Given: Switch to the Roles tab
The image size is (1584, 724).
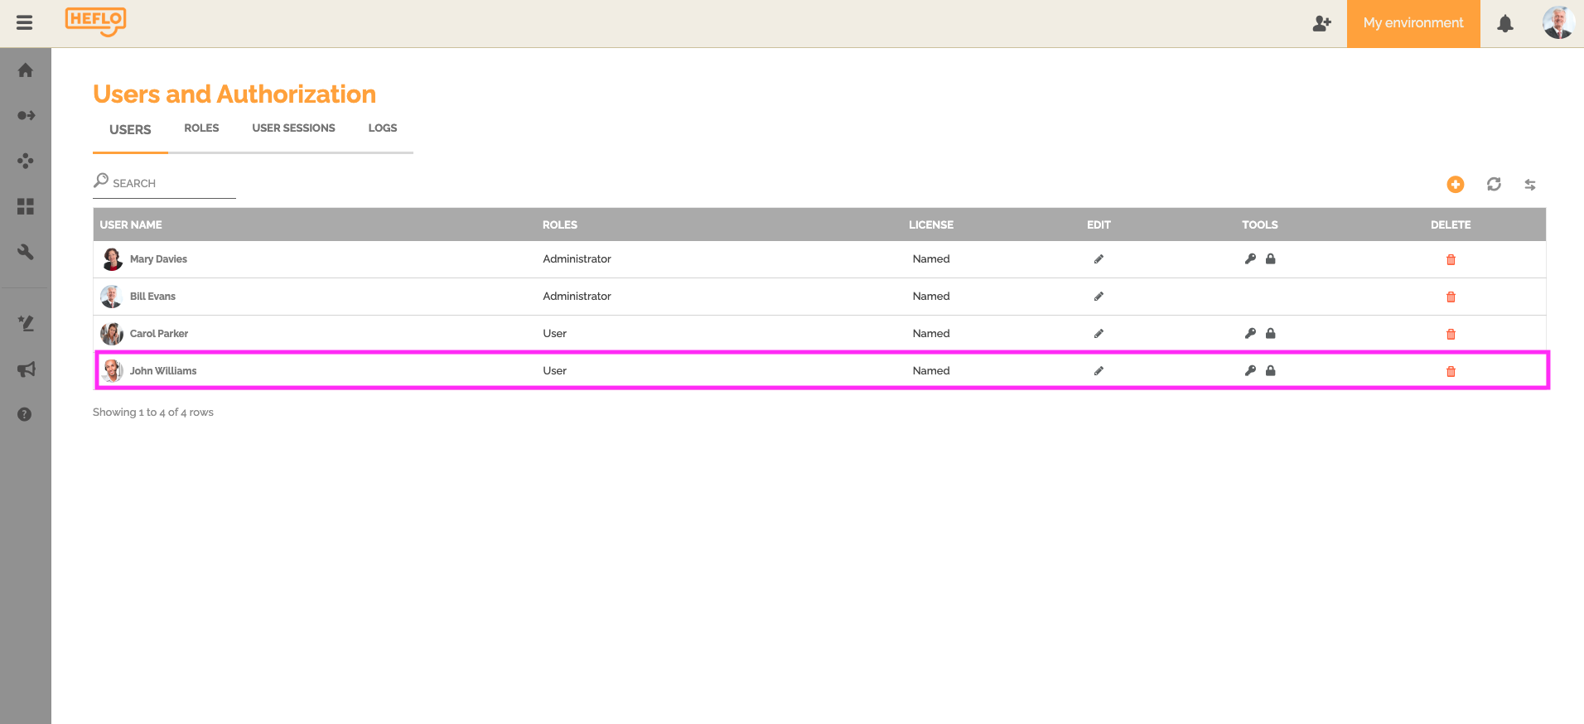Looking at the screenshot, I should point(201,128).
